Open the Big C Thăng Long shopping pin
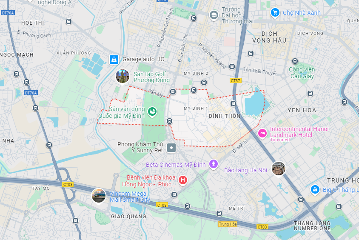 click(315, 190)
